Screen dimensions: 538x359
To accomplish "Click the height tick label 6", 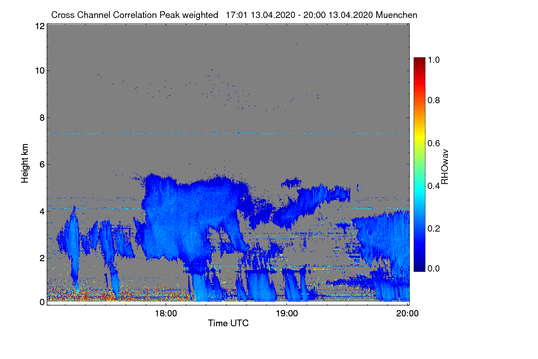I will [x=42, y=165].
